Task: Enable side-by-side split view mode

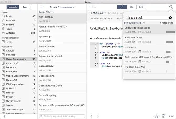Action: pos(141,7)
